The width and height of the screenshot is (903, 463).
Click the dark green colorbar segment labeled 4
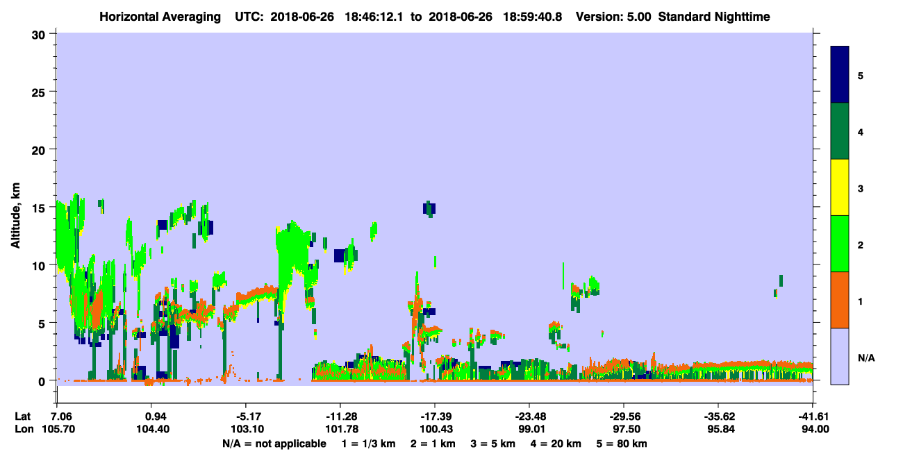(x=840, y=131)
